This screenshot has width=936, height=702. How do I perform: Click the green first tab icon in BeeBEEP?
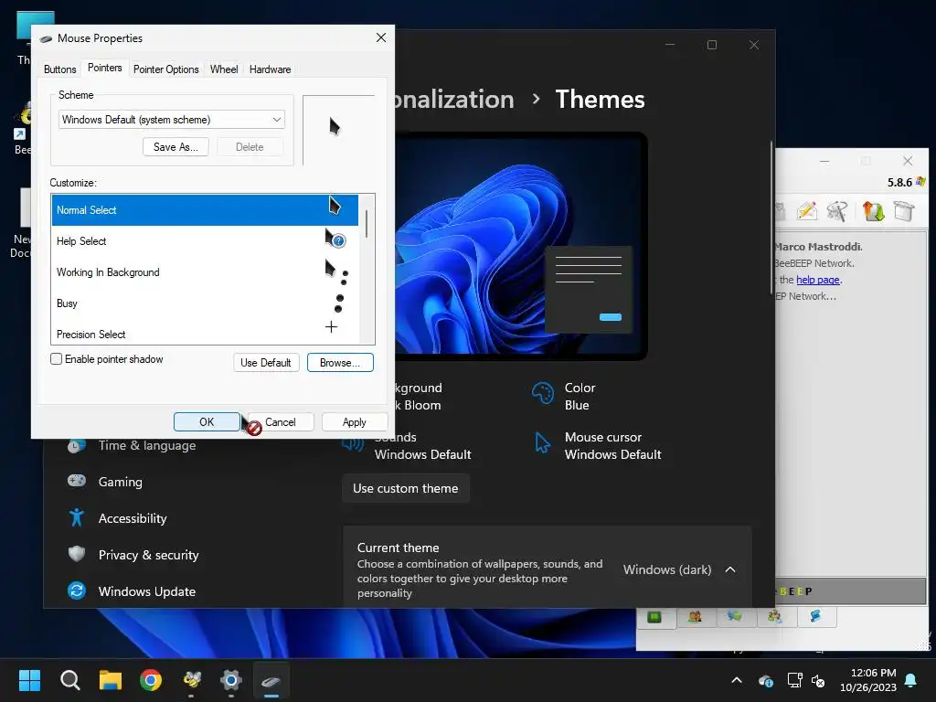coord(654,617)
